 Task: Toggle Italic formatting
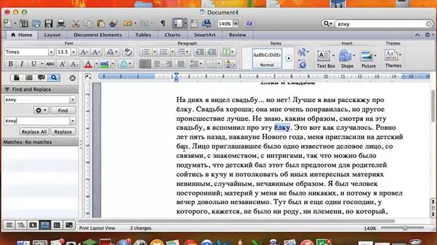[x=22, y=64]
